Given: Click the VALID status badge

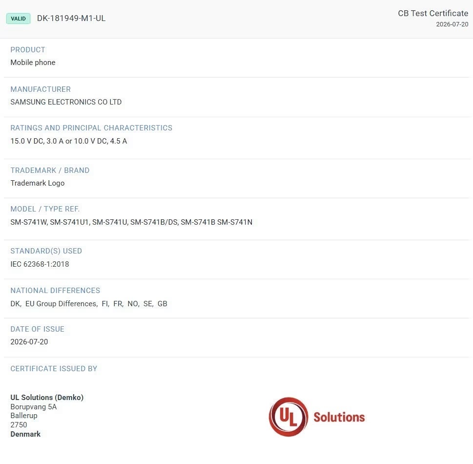Looking at the screenshot, I should tap(19, 19).
